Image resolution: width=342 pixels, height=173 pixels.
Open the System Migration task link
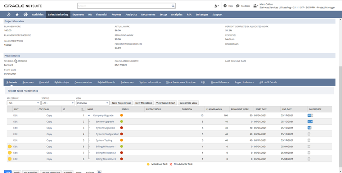tap(105, 128)
